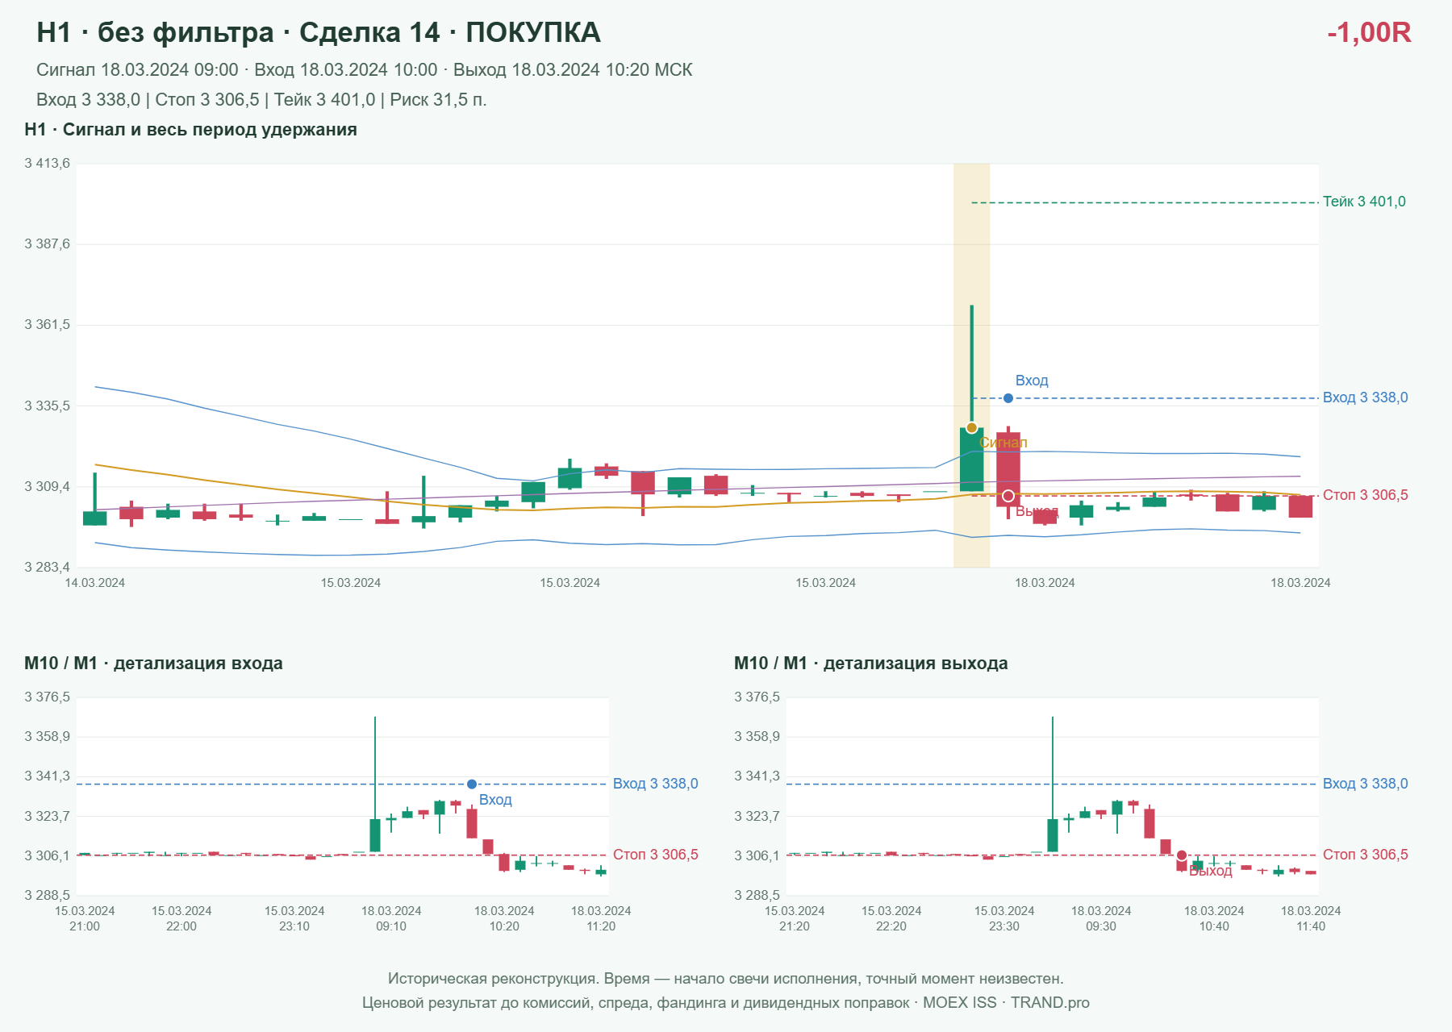Click '18.03.2024 10:20' on entry detail axis
This screenshot has width=1452, height=1032.
(x=504, y=918)
